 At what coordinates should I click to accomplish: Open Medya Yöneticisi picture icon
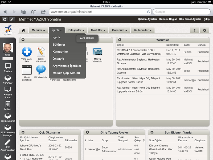coord(97,52)
